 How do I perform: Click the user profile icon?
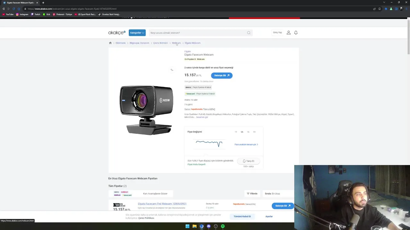click(x=289, y=33)
